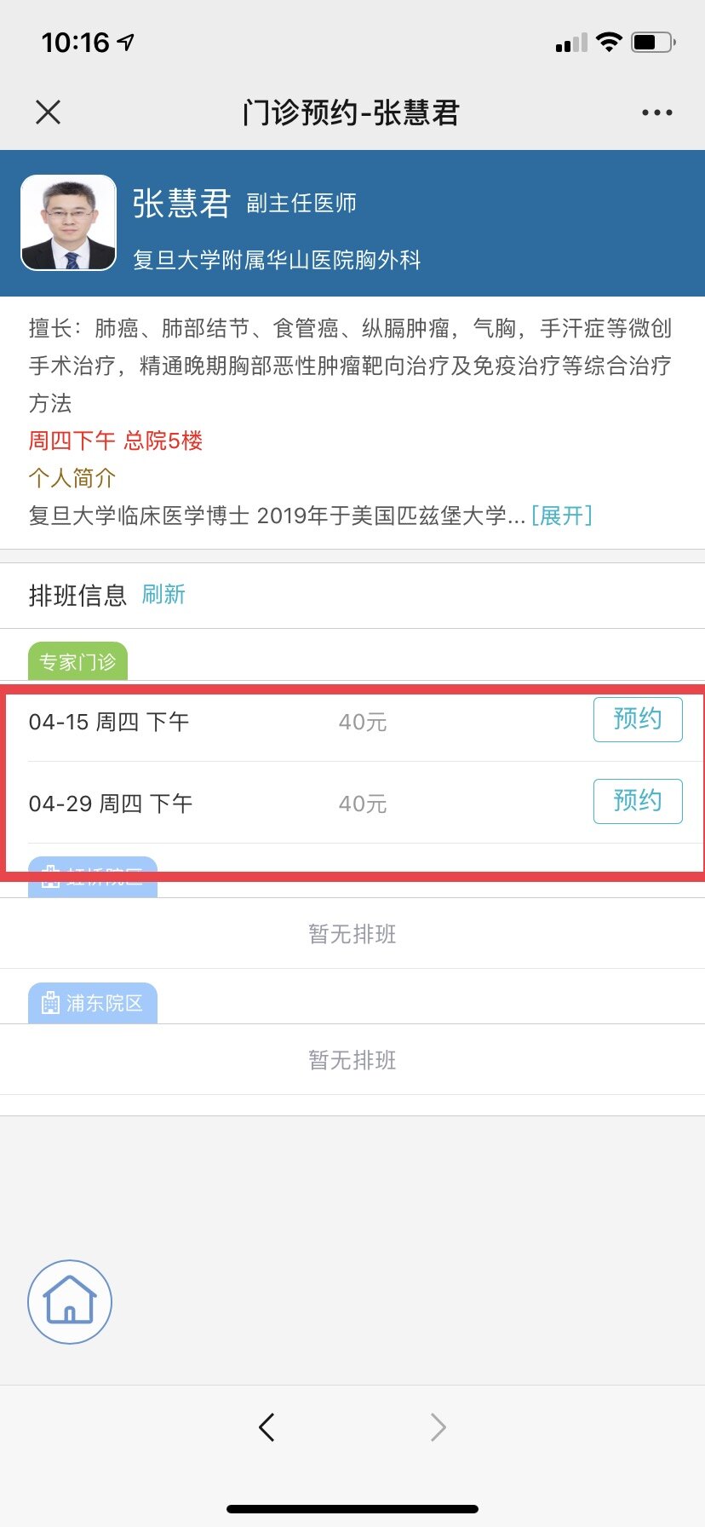705x1527 pixels.
Task: Tap the 04-15 周四 下午 schedule row
Action: pyautogui.click(x=352, y=722)
